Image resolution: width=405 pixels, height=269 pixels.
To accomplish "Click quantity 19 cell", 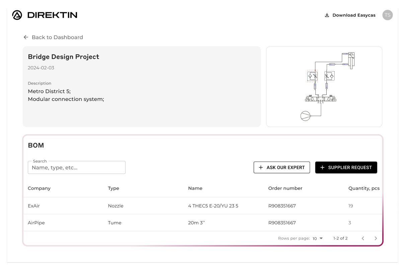I will pyautogui.click(x=350, y=206).
